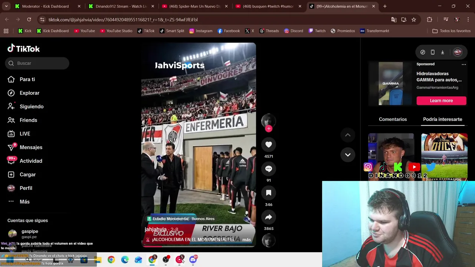Click the TikTok logo

click(x=24, y=48)
